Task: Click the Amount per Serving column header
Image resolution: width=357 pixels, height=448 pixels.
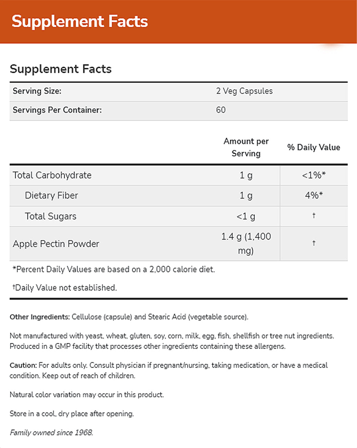Action: coord(246,147)
